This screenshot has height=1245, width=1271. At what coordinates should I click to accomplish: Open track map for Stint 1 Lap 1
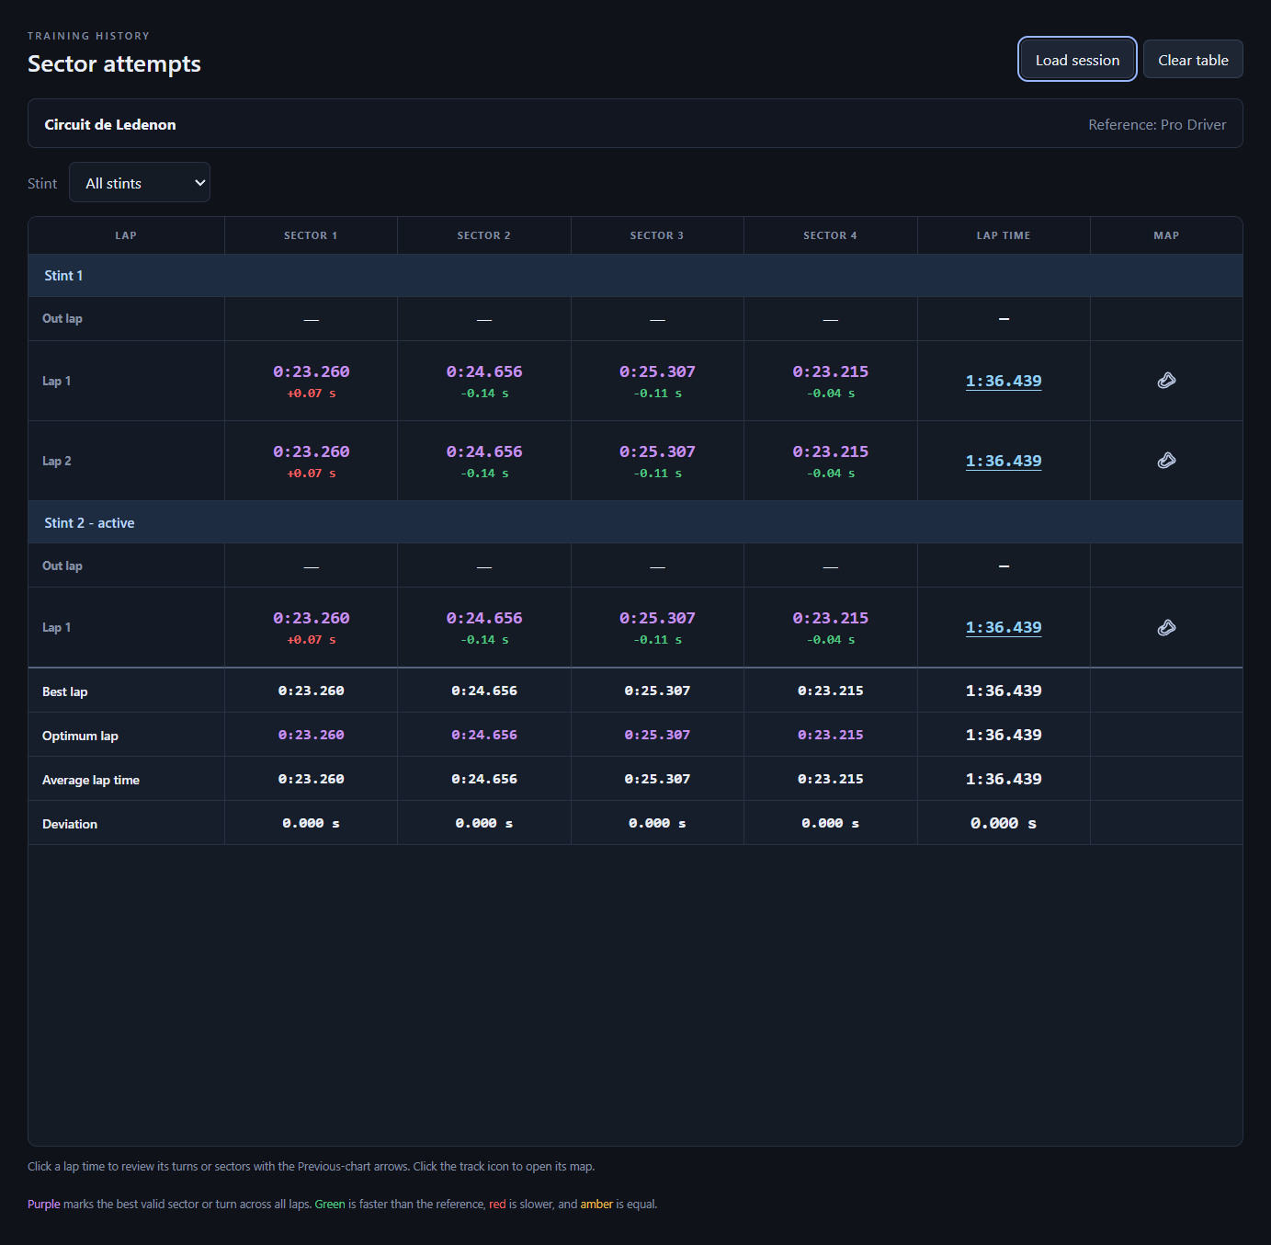[x=1166, y=381]
